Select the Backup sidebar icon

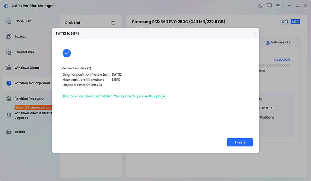pyautogui.click(x=9, y=36)
